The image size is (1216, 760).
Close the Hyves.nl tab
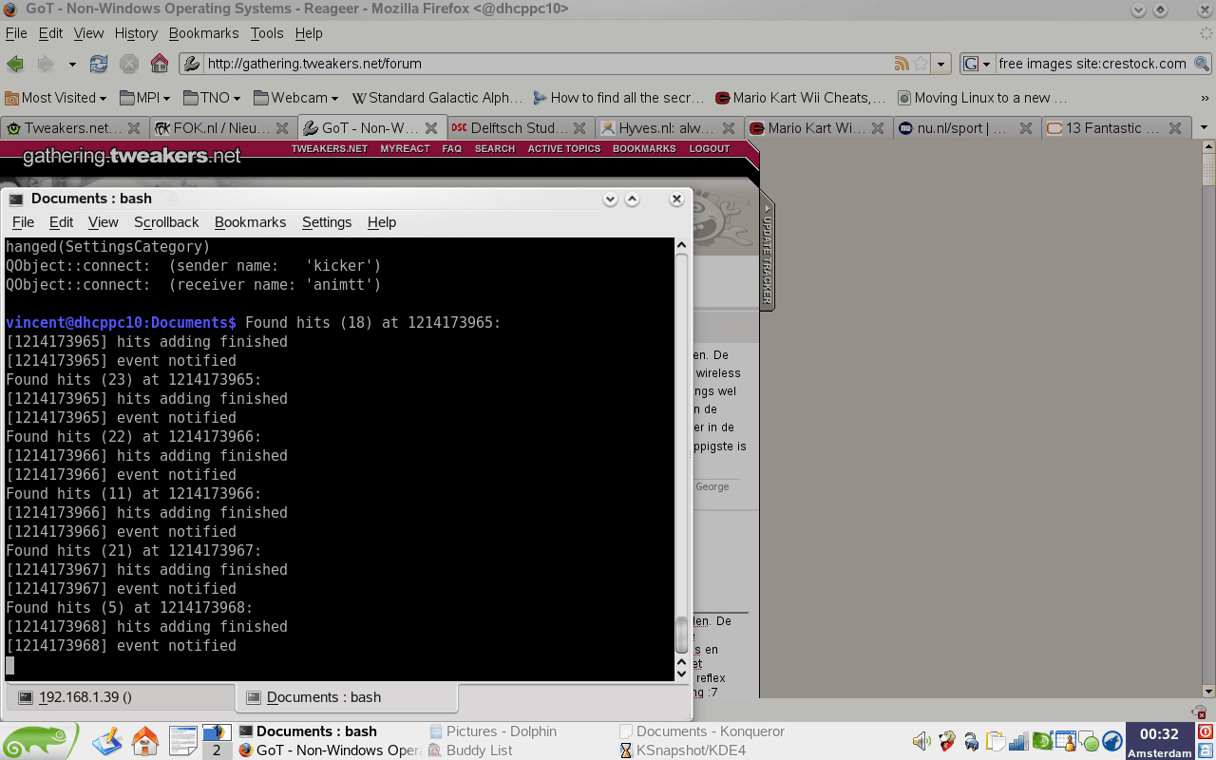point(729,128)
